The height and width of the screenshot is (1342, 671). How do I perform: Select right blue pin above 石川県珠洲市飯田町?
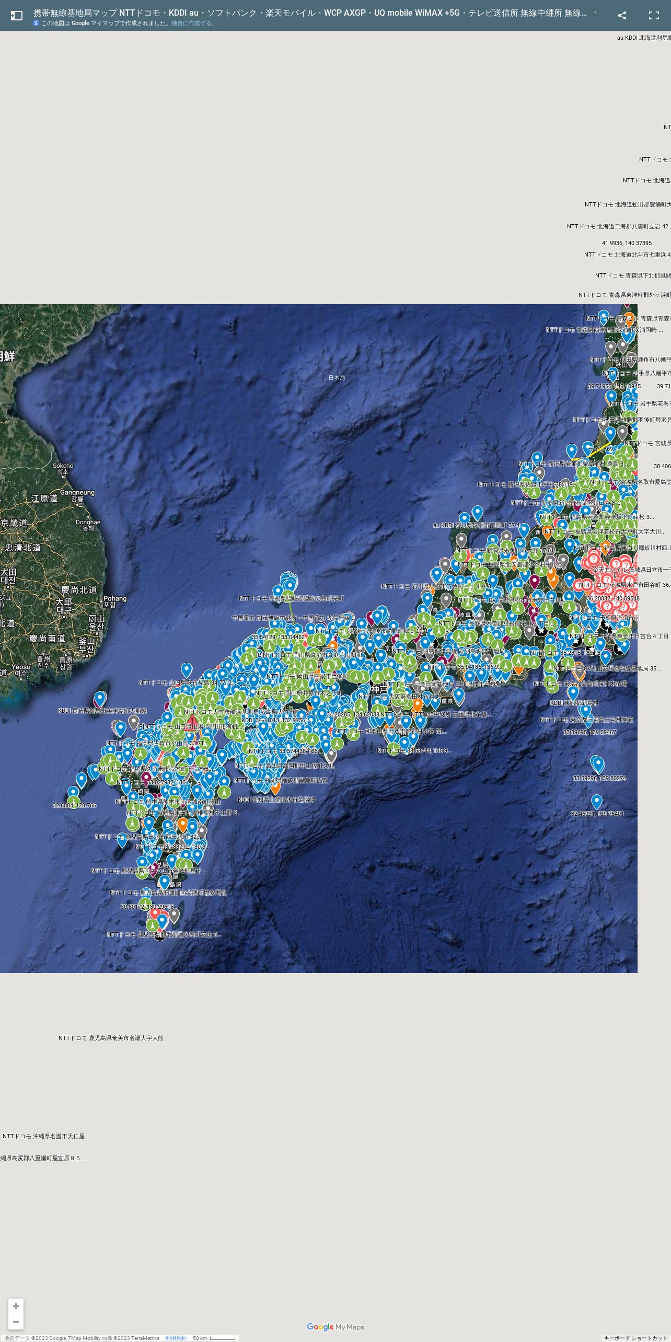tap(477, 513)
